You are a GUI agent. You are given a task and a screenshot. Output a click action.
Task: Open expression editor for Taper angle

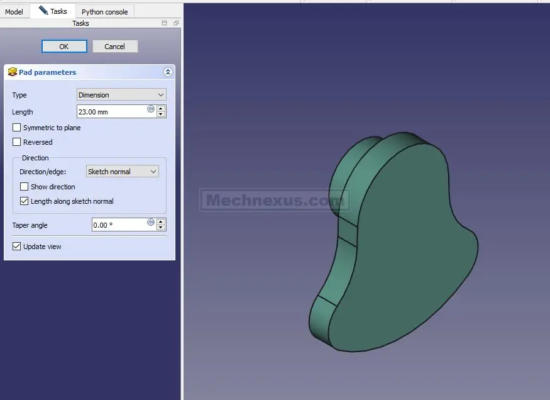pyautogui.click(x=151, y=222)
